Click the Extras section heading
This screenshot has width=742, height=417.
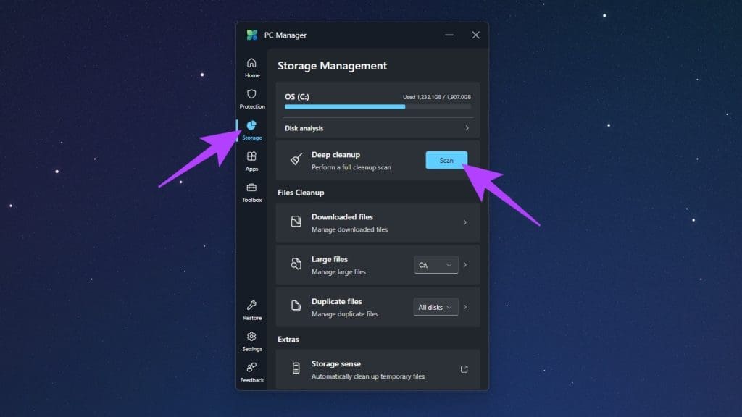tap(288, 340)
